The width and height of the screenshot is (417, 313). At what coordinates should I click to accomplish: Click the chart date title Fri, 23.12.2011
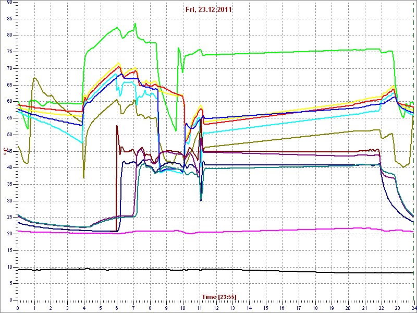(209, 10)
